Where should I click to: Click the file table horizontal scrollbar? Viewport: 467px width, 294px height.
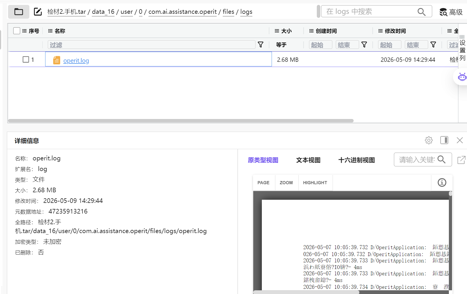[x=181, y=121]
